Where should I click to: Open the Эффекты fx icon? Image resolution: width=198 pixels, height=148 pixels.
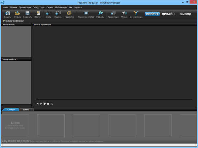[100, 14]
